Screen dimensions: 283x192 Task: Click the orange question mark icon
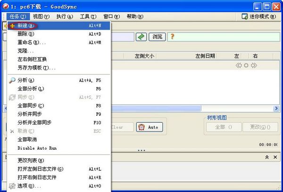[x=172, y=37]
